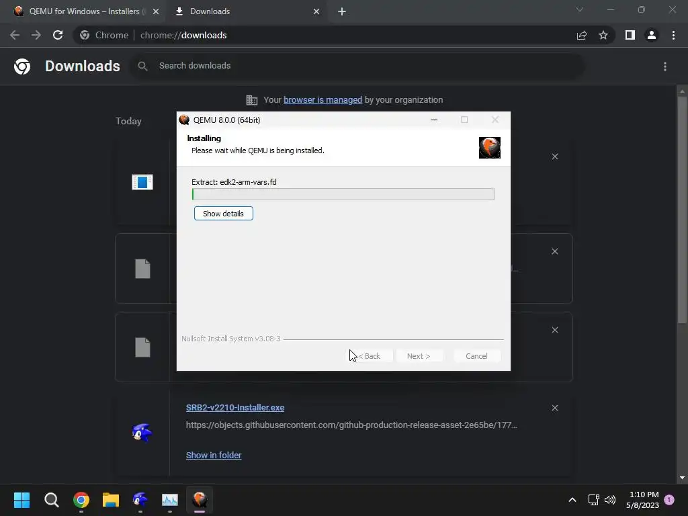Image resolution: width=688 pixels, height=516 pixels.
Task: Open Chrome three-dot main menu
Action: (x=673, y=35)
